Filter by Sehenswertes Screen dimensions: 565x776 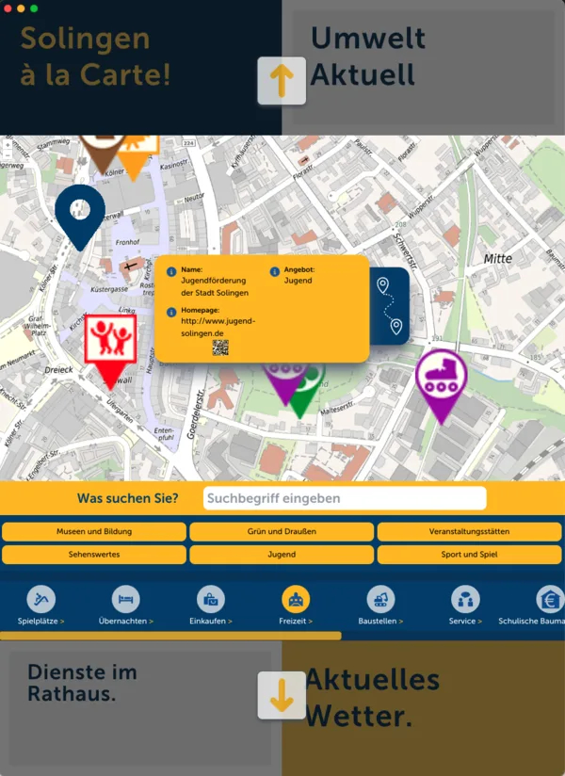[94, 555]
